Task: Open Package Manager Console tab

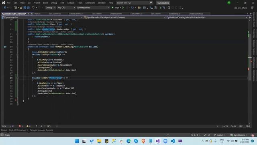Action: coord(41,130)
